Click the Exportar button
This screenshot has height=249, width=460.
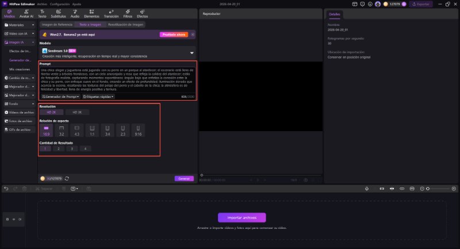point(421,4)
